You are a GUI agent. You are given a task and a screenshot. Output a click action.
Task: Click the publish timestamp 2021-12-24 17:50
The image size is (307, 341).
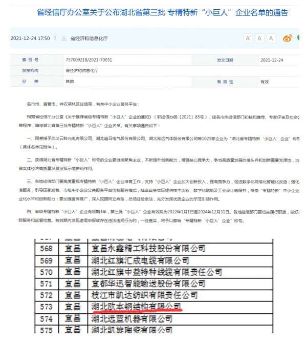(x=30, y=38)
